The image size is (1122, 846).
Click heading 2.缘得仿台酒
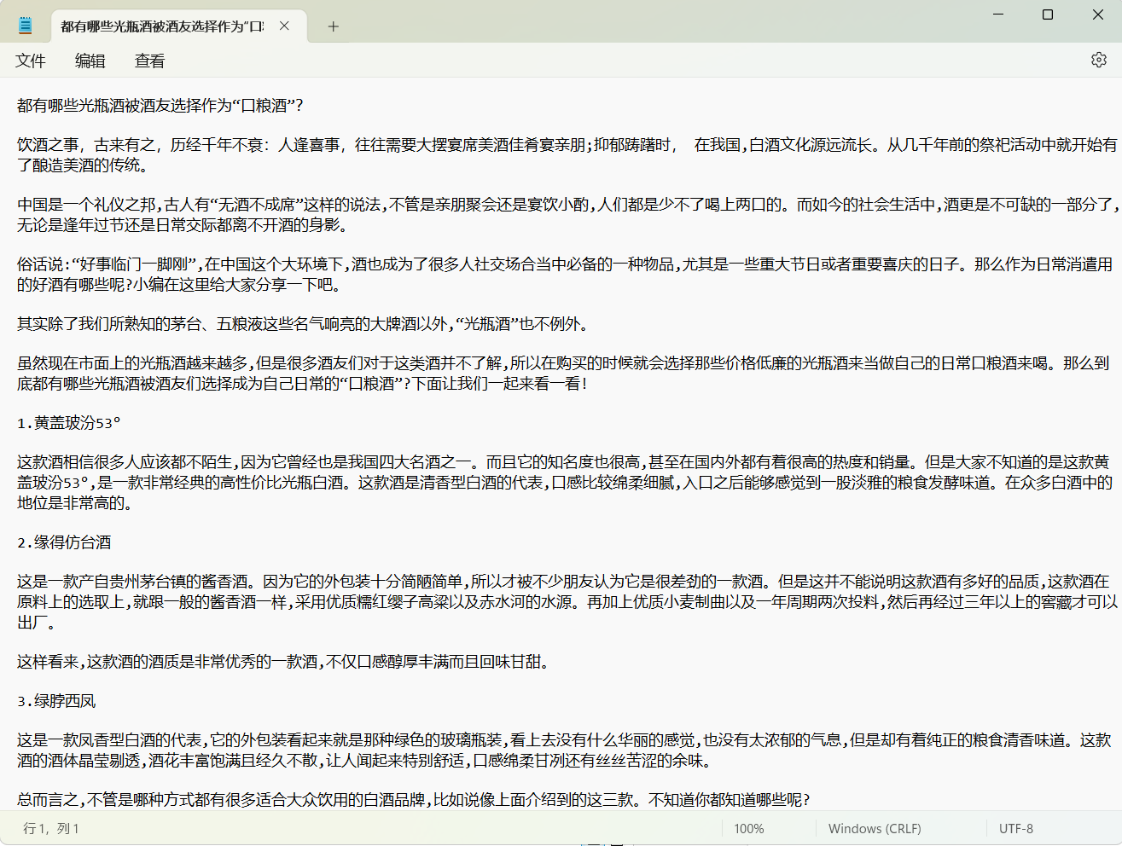[64, 542]
